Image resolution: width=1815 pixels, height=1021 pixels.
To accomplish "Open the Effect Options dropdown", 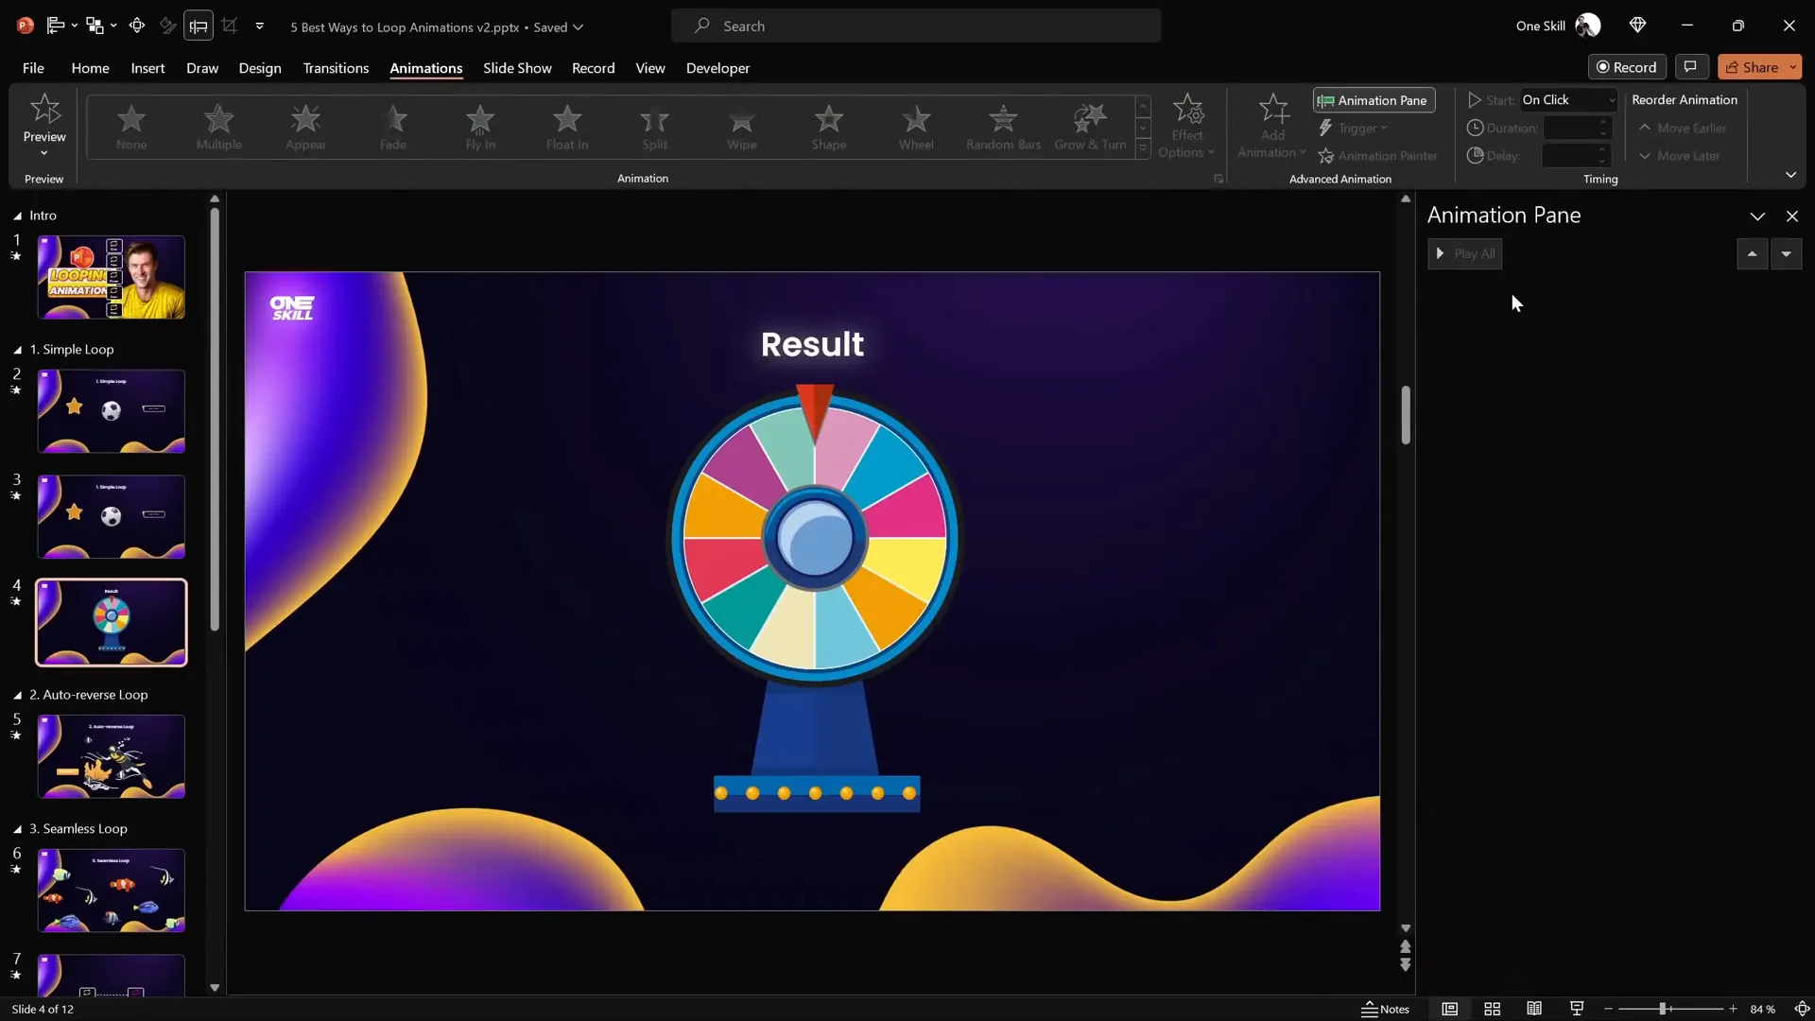I will pos(1187,127).
